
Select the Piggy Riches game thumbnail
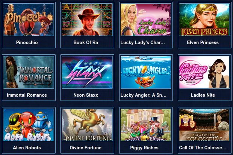pos(146,125)
